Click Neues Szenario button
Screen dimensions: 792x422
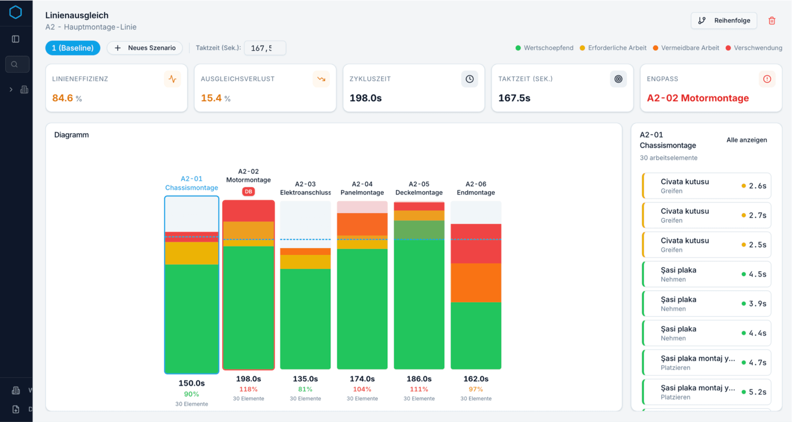[x=145, y=48]
